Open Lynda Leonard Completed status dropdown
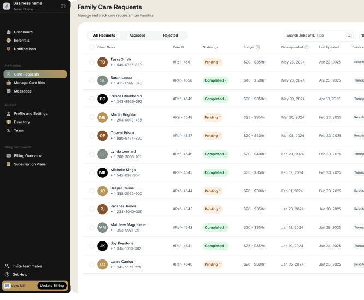Screen dimensions: 364x300 pyautogui.click(x=216, y=154)
